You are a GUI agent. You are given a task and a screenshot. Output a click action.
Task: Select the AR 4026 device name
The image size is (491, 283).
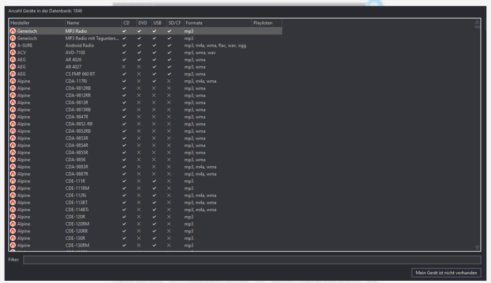[x=73, y=60]
